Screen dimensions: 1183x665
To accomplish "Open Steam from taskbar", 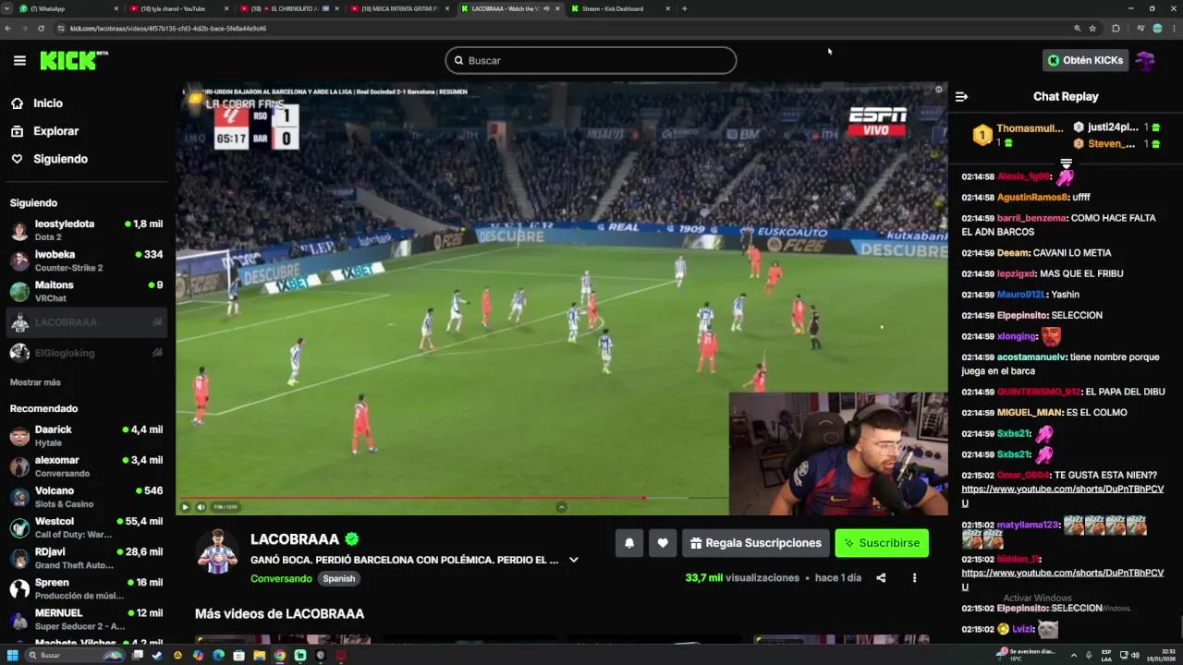I will [x=157, y=656].
